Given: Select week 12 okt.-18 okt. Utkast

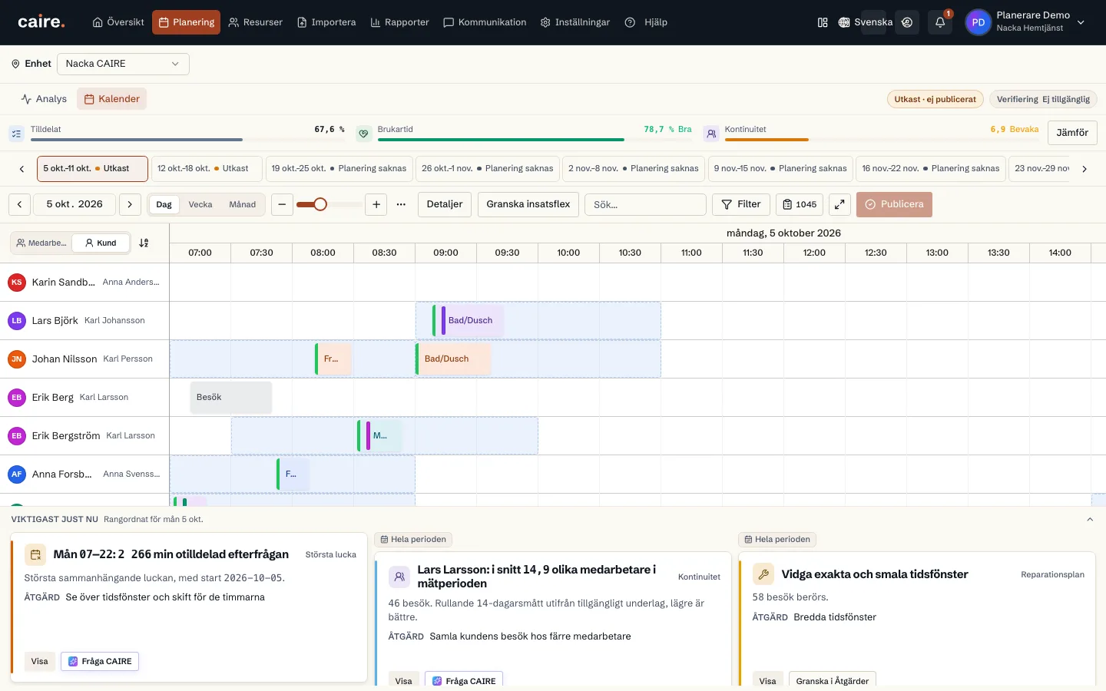Looking at the screenshot, I should coord(207,168).
